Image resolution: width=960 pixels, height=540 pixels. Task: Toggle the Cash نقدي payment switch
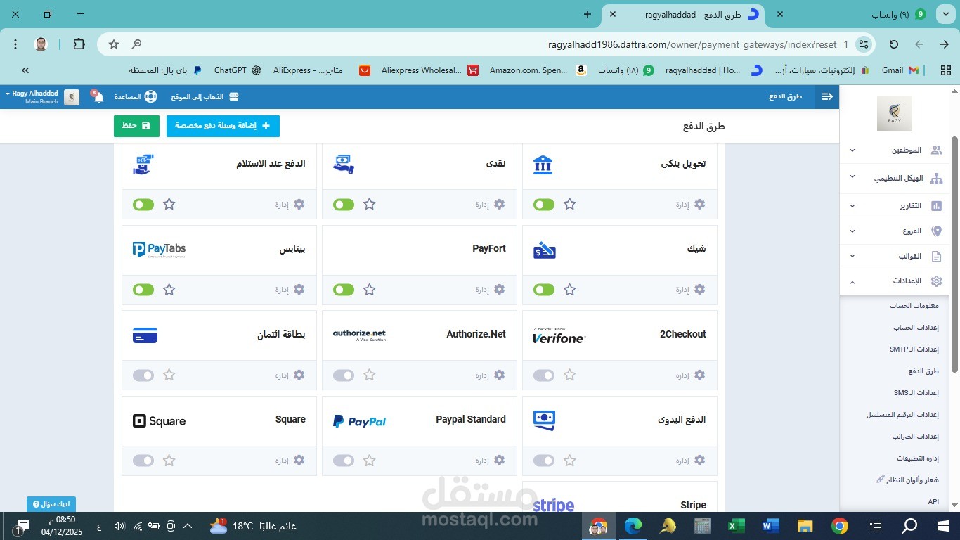click(344, 205)
